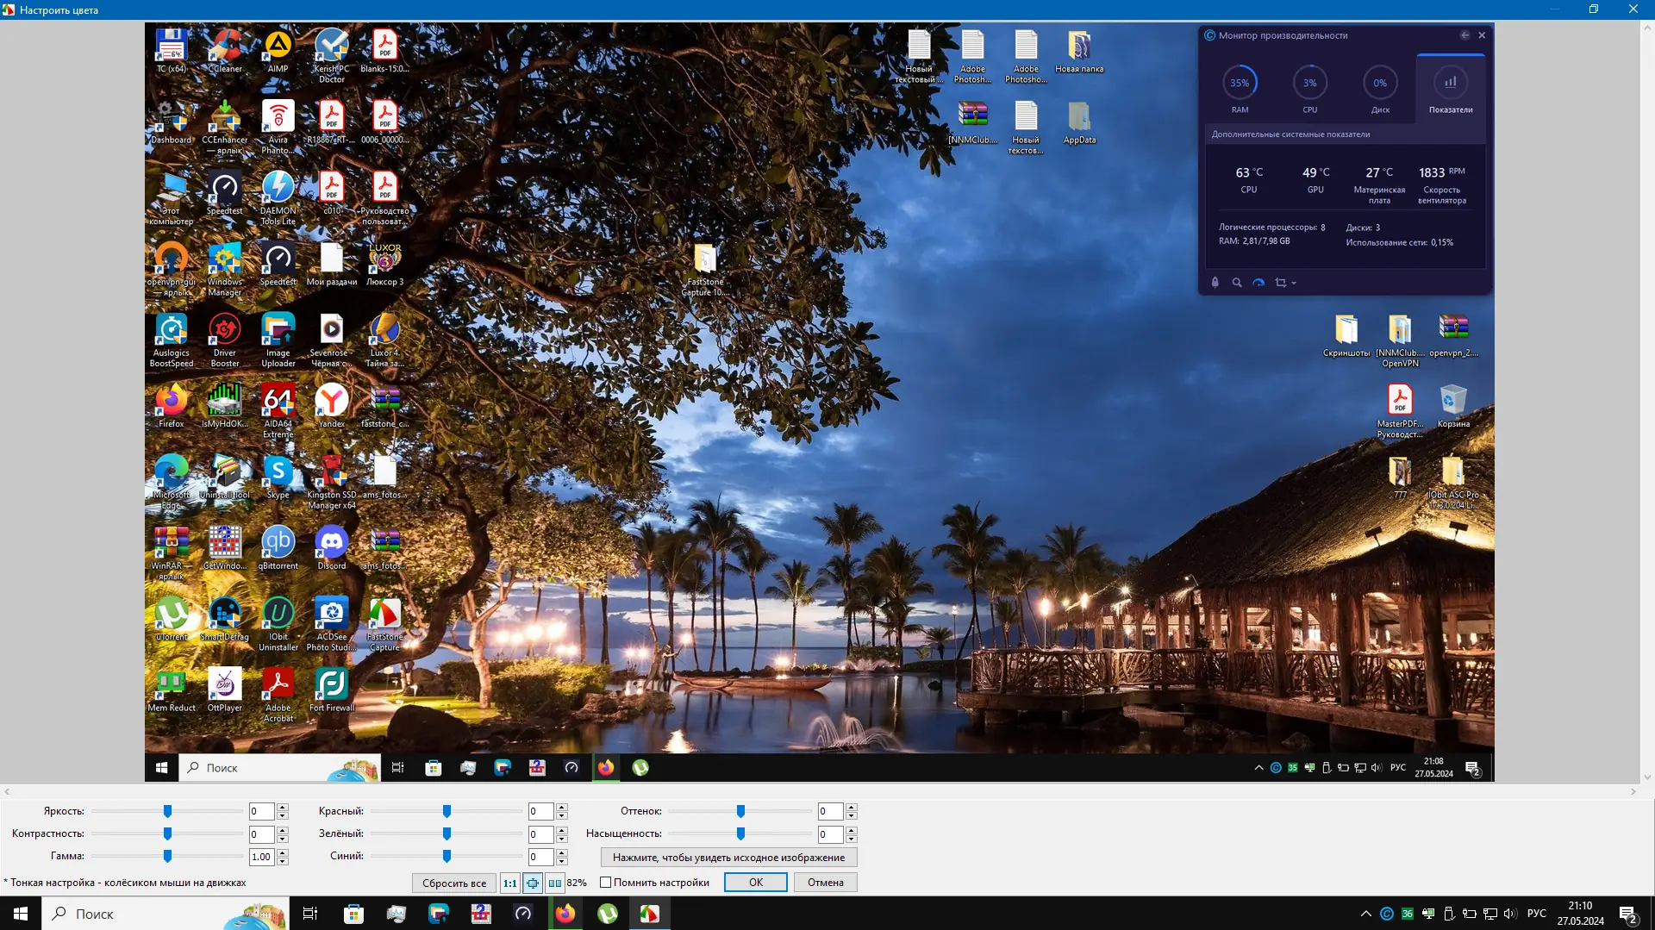Click the 1:1 actual size zoom icon
This screenshot has width=1655, height=930.
tap(509, 883)
